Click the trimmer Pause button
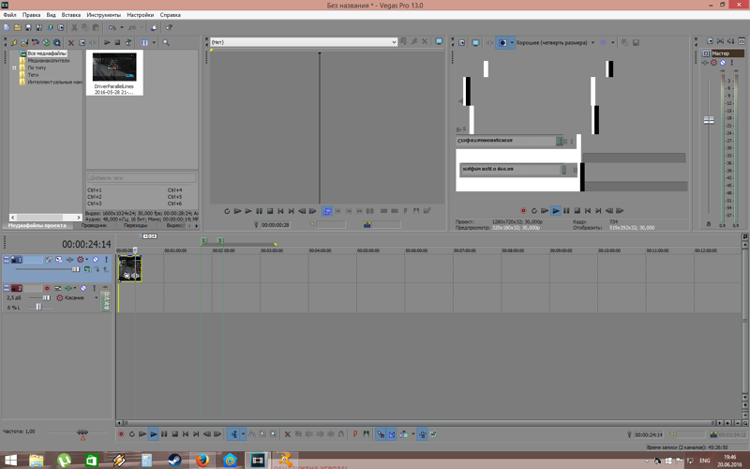 [260, 211]
